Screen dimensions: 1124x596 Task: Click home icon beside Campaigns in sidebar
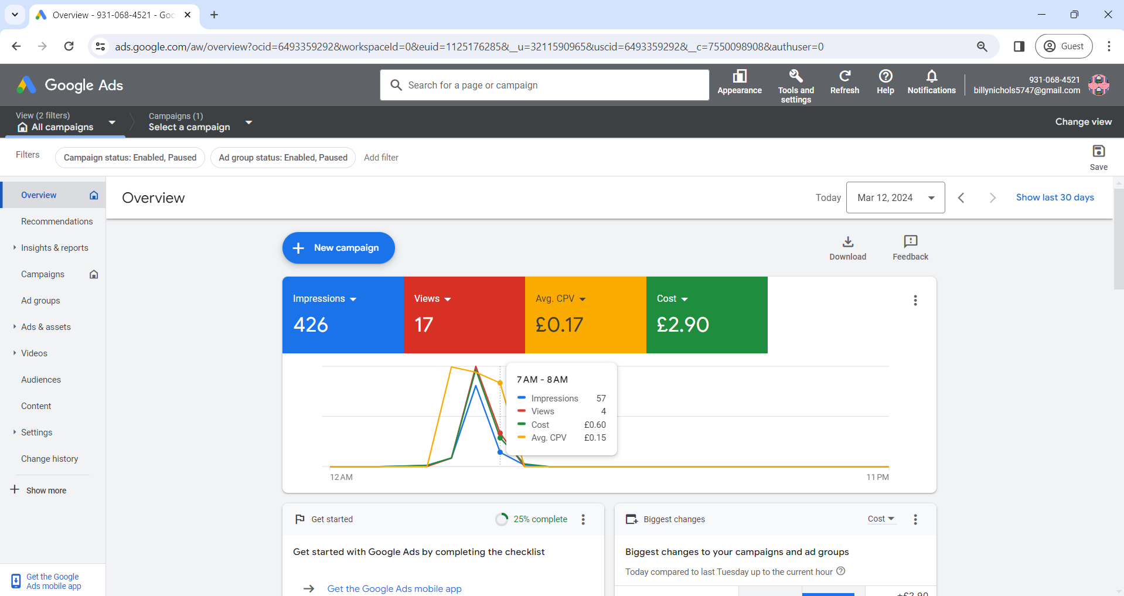click(94, 274)
